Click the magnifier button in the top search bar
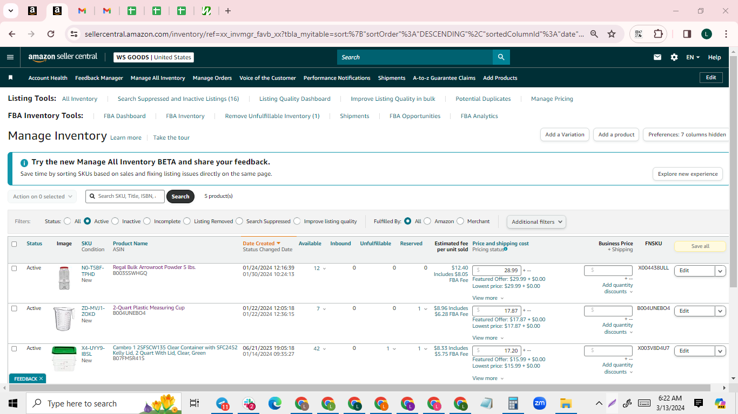Viewport: 738px width, 414px height. click(501, 57)
